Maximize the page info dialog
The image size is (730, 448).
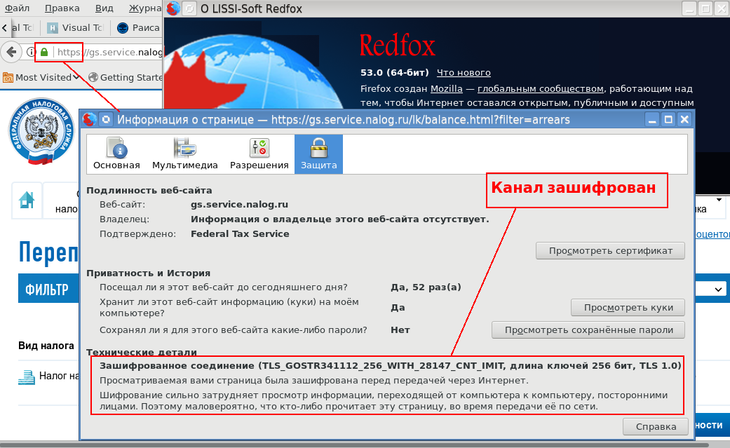click(x=668, y=120)
